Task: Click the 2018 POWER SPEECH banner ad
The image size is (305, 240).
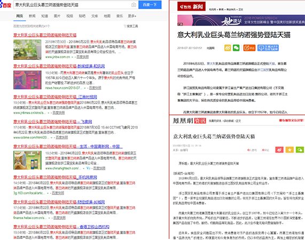Action: click(x=241, y=20)
